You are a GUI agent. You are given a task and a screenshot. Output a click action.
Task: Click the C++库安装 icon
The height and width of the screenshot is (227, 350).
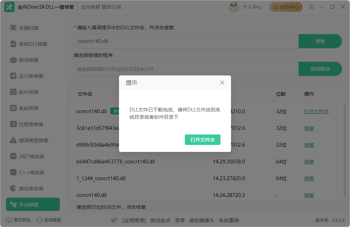(x=13, y=172)
